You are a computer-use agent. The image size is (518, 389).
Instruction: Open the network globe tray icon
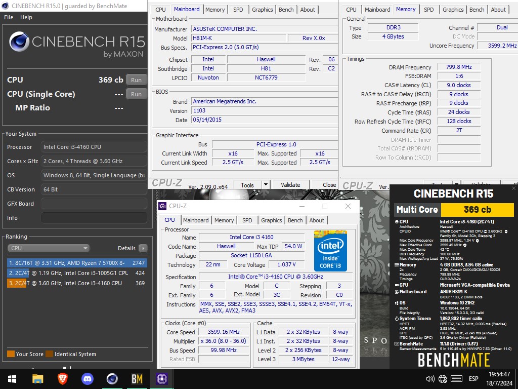point(443,379)
